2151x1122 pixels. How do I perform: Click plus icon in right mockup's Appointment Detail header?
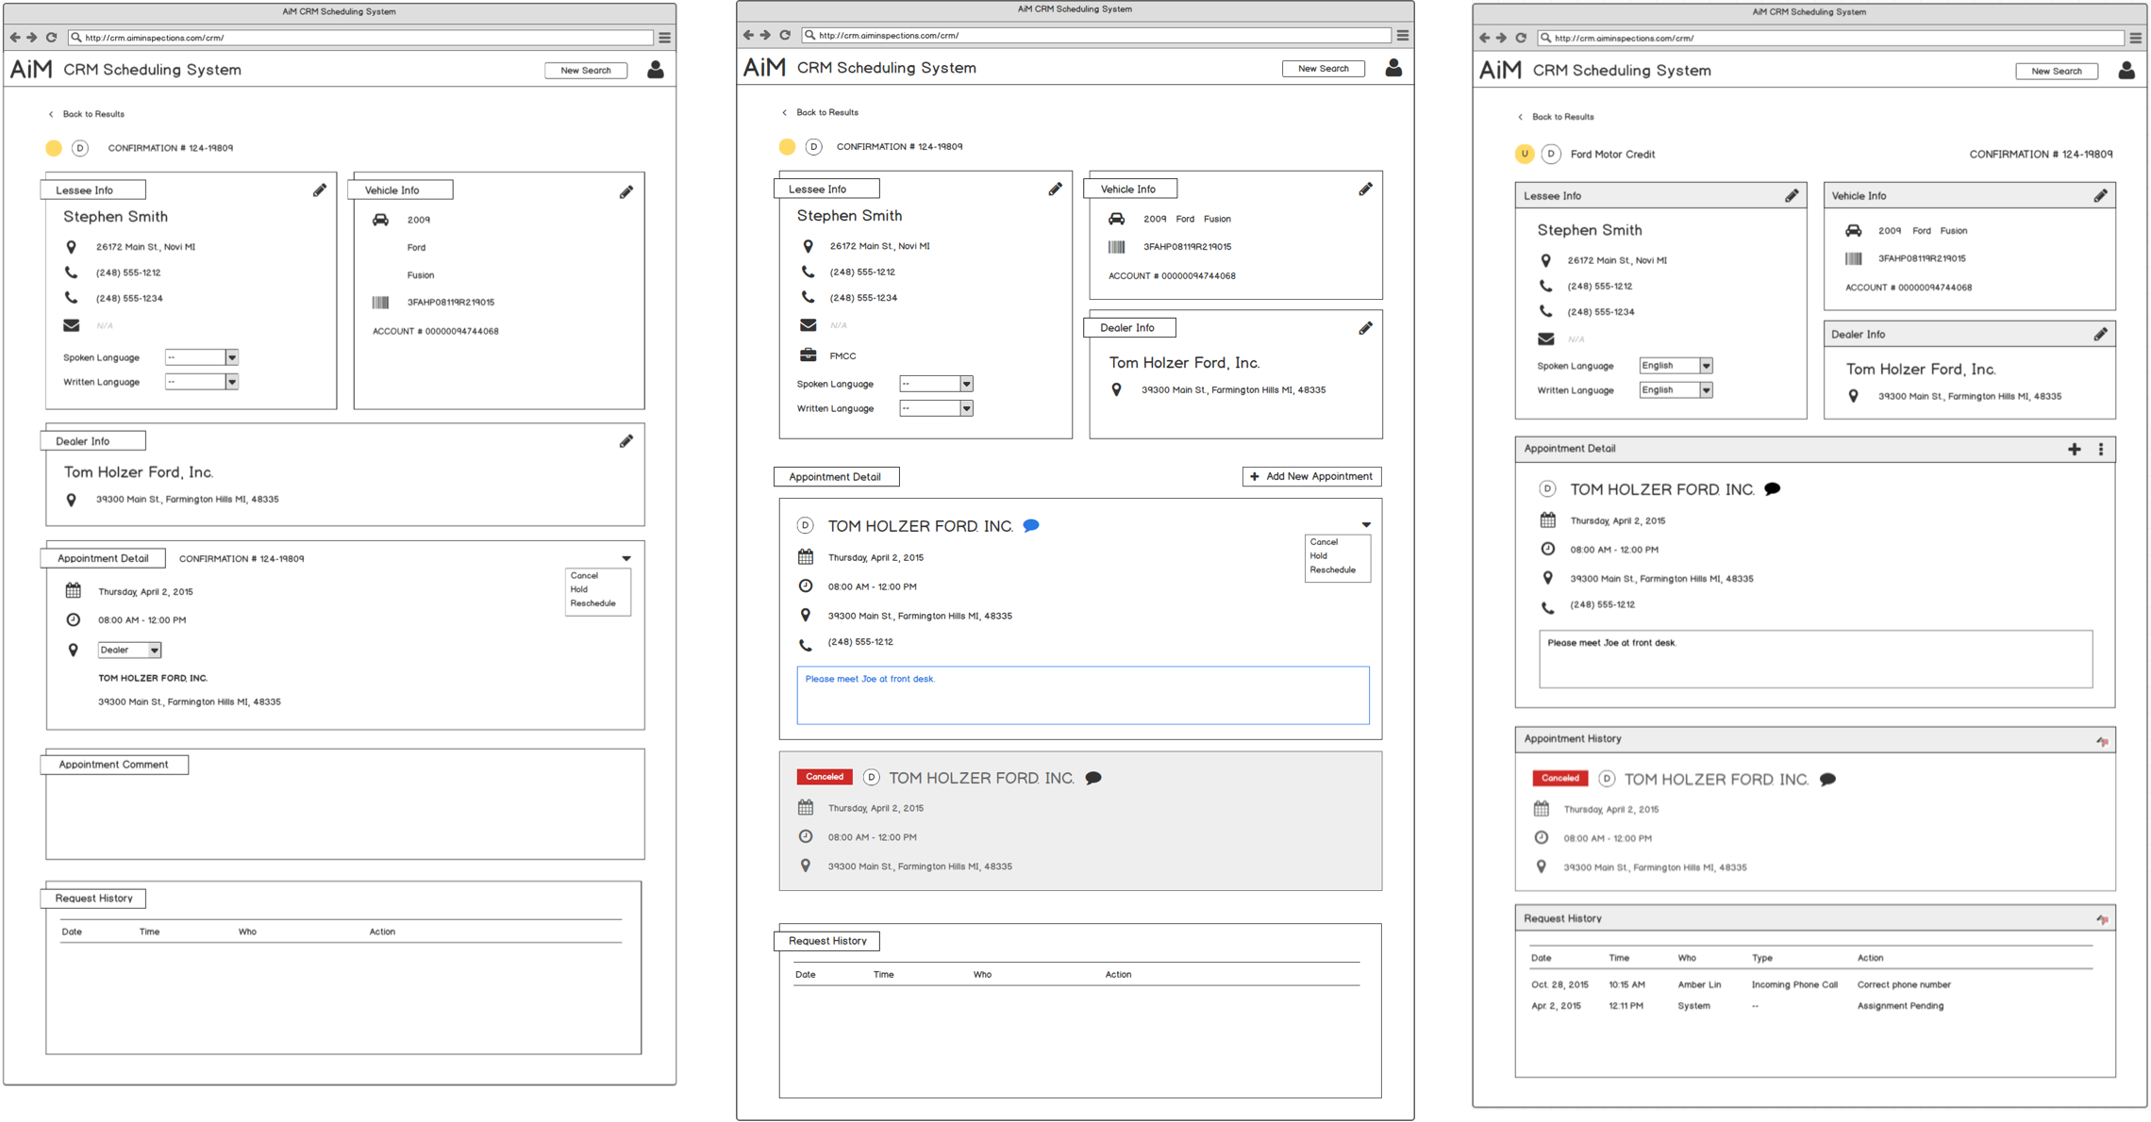(x=2074, y=450)
